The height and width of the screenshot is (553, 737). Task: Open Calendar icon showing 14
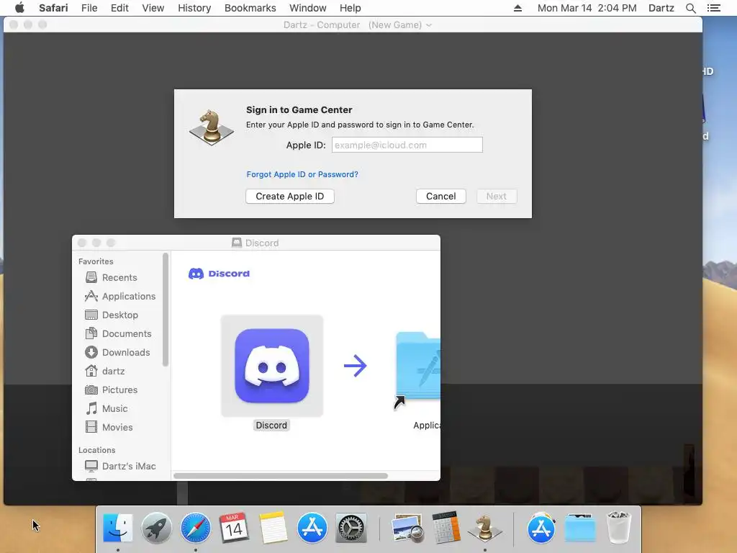[234, 528]
